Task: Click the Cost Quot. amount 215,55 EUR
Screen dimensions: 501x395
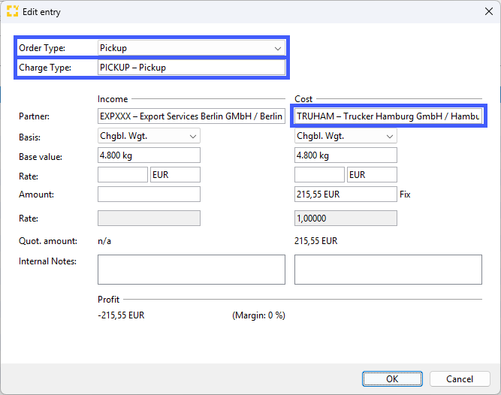Action: pyautogui.click(x=315, y=241)
